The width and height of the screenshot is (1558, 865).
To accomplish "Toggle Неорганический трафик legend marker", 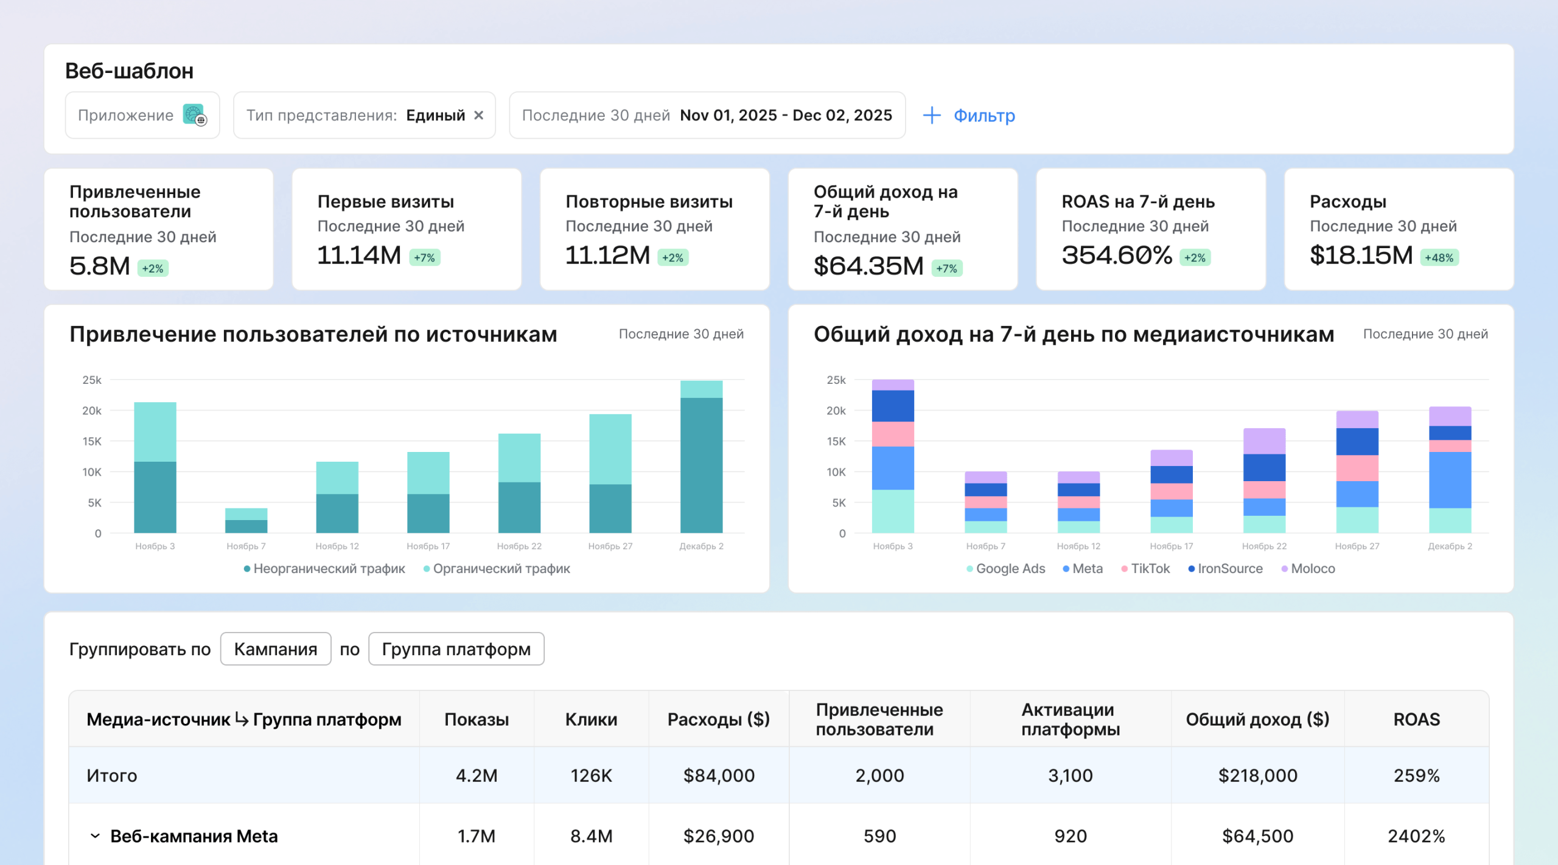I will point(247,569).
